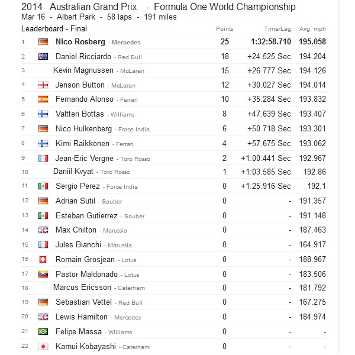Click the Mexican flag beside Sergio Perez
This screenshot has height=355, width=355.
[x=43, y=186]
